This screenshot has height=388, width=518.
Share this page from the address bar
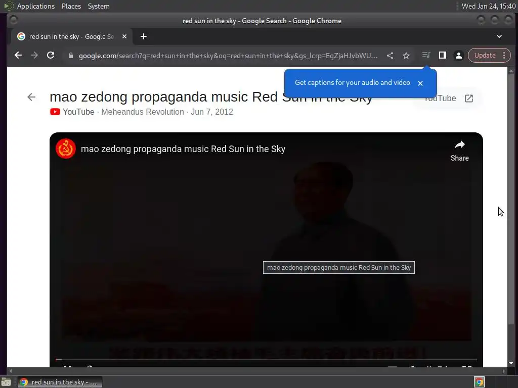tap(390, 56)
